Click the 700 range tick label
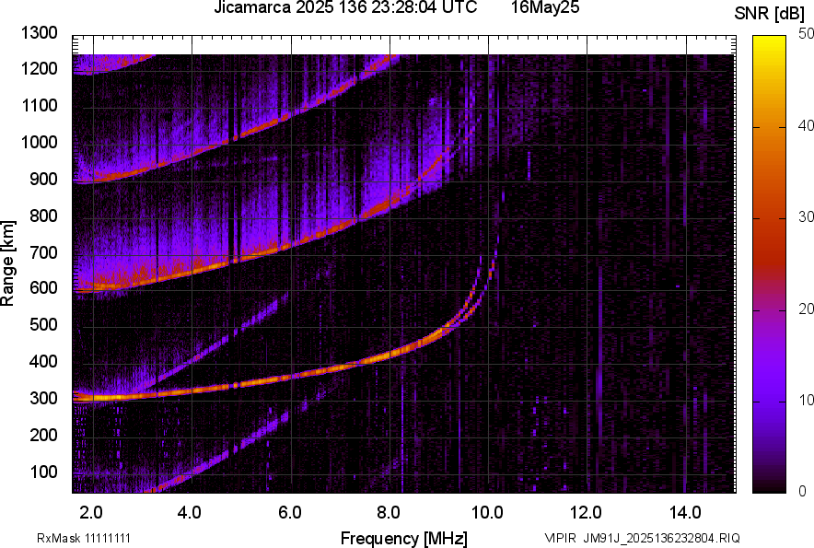Screen dimensions: 814x548 pyautogui.click(x=43, y=252)
